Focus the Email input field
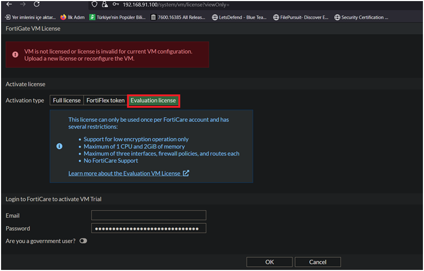424x271 pixels. point(149,215)
